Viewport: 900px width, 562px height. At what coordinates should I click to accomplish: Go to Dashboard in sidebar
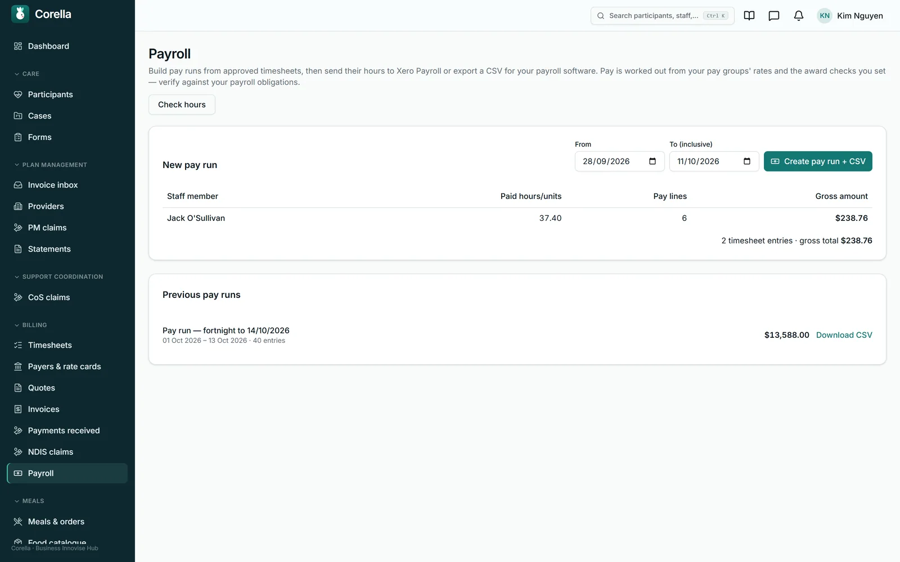tap(67, 46)
